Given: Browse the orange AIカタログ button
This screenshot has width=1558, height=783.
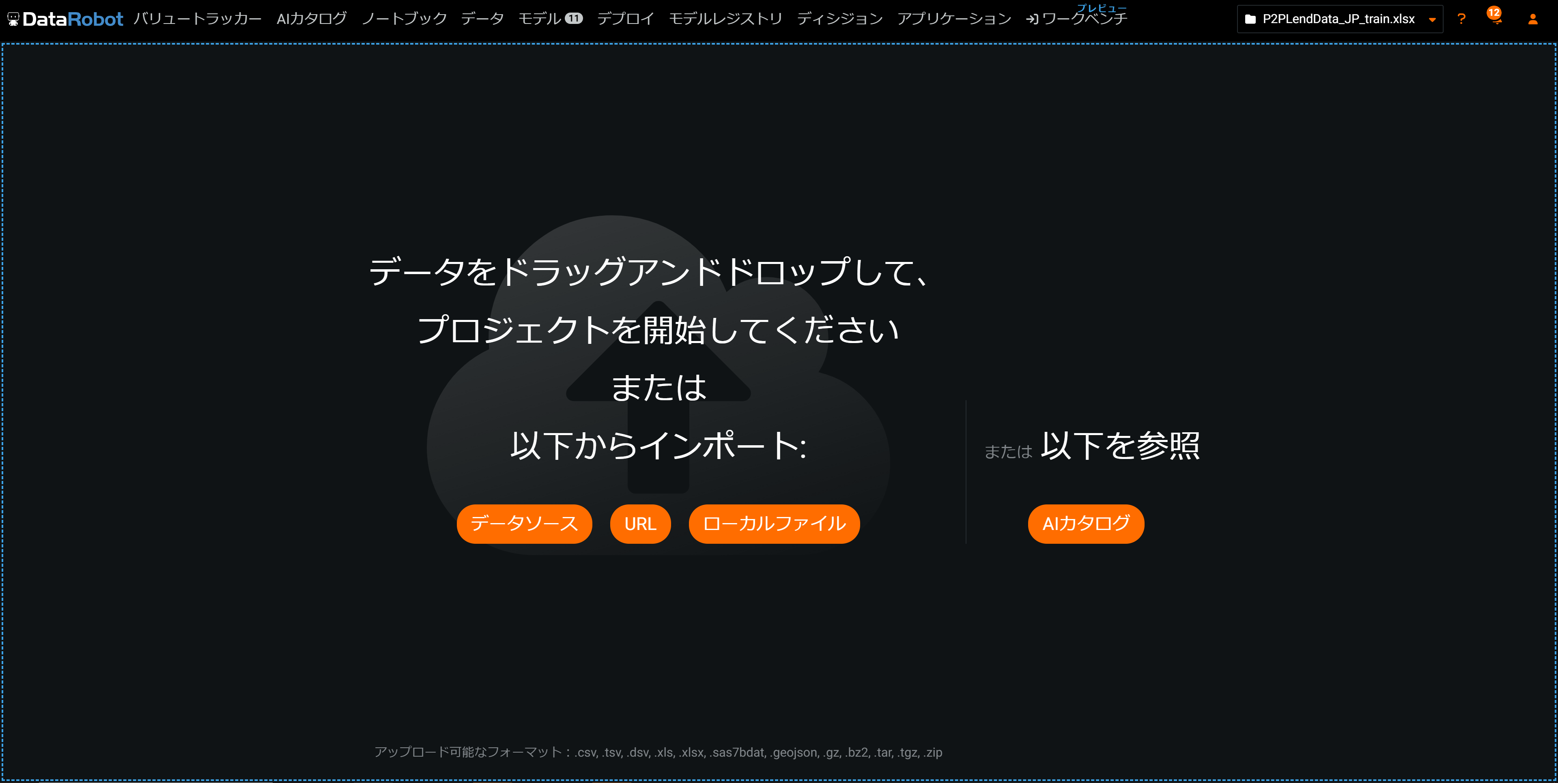Looking at the screenshot, I should (1086, 523).
